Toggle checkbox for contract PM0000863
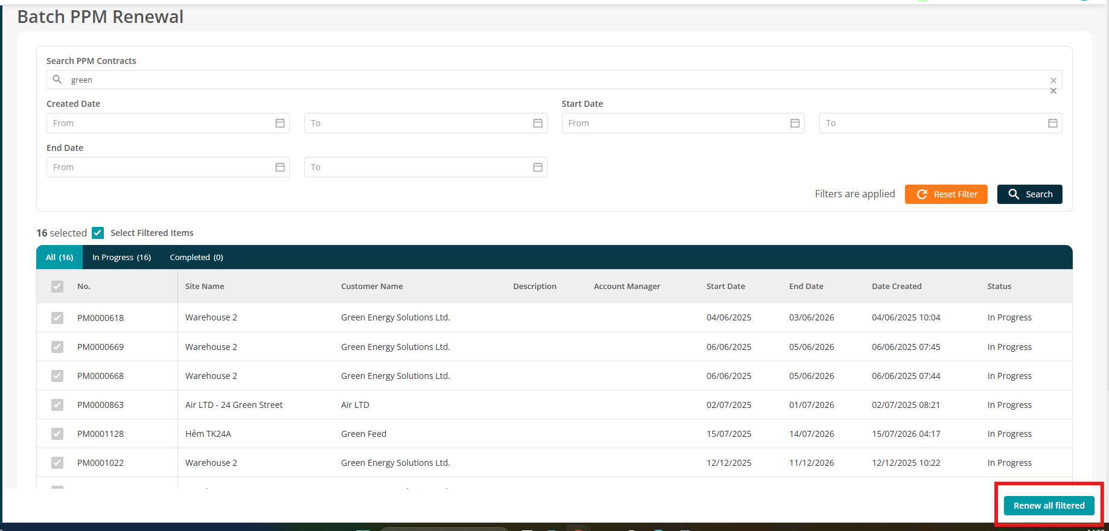1109x531 pixels. click(57, 405)
